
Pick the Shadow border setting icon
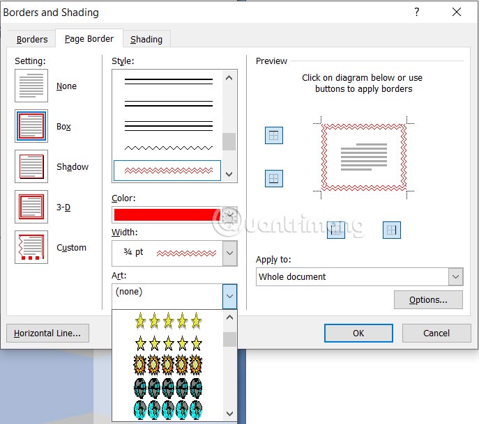31,167
